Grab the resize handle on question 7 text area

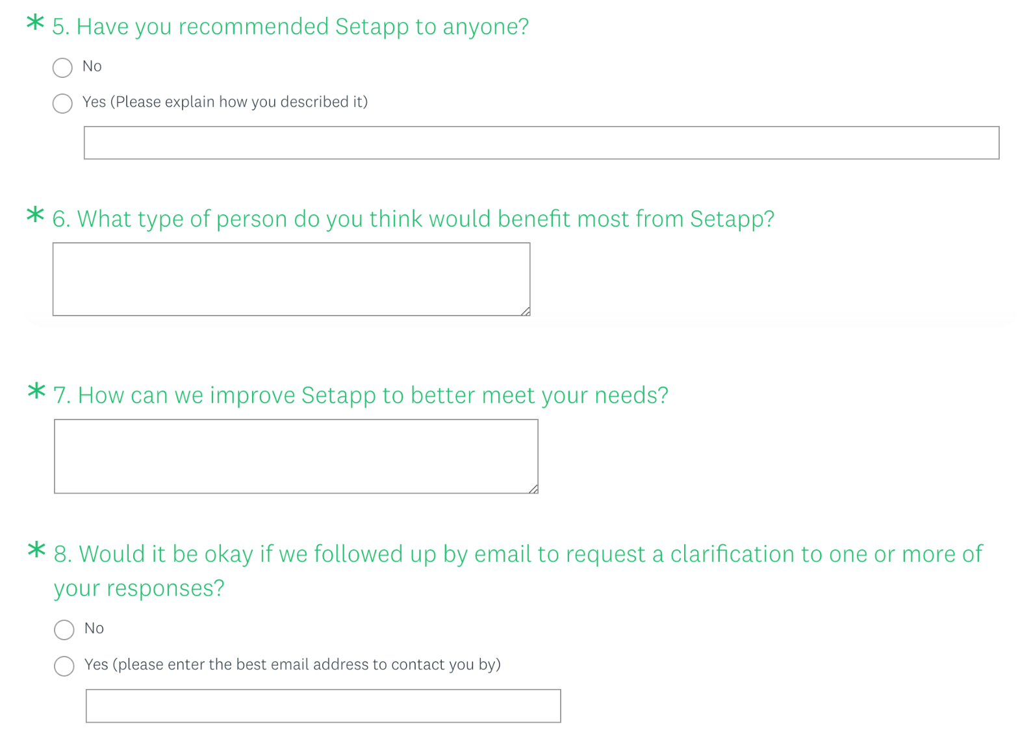(x=533, y=489)
